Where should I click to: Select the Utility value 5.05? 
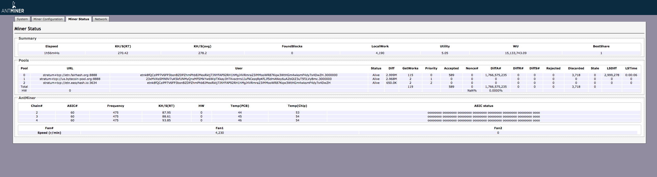click(x=445, y=53)
